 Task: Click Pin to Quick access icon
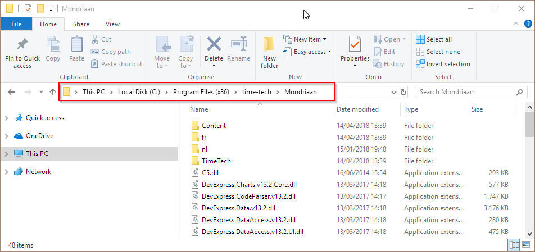(22, 44)
